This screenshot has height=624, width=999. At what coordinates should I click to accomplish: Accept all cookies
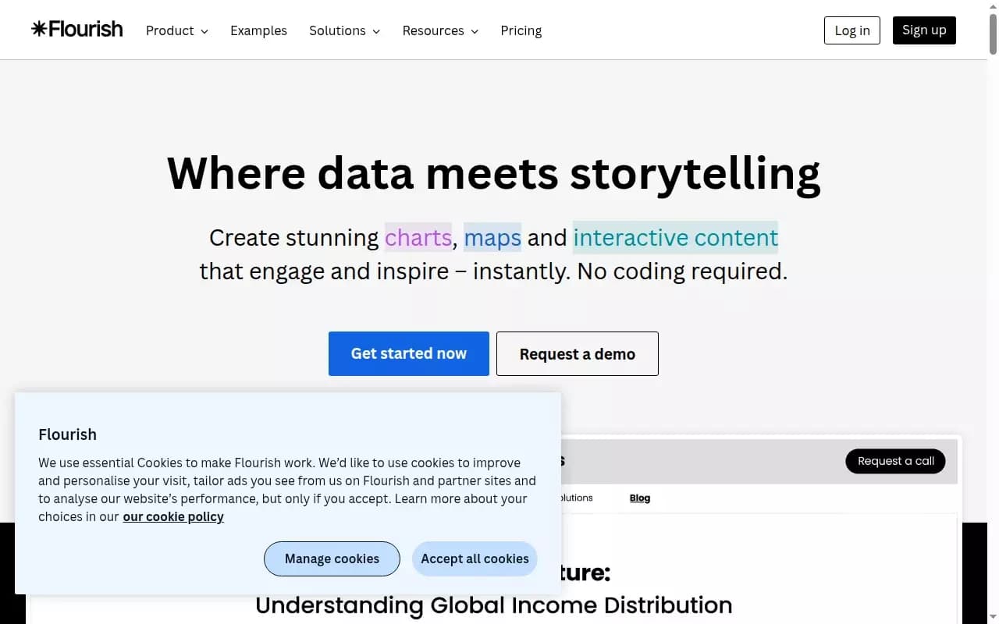tap(475, 558)
